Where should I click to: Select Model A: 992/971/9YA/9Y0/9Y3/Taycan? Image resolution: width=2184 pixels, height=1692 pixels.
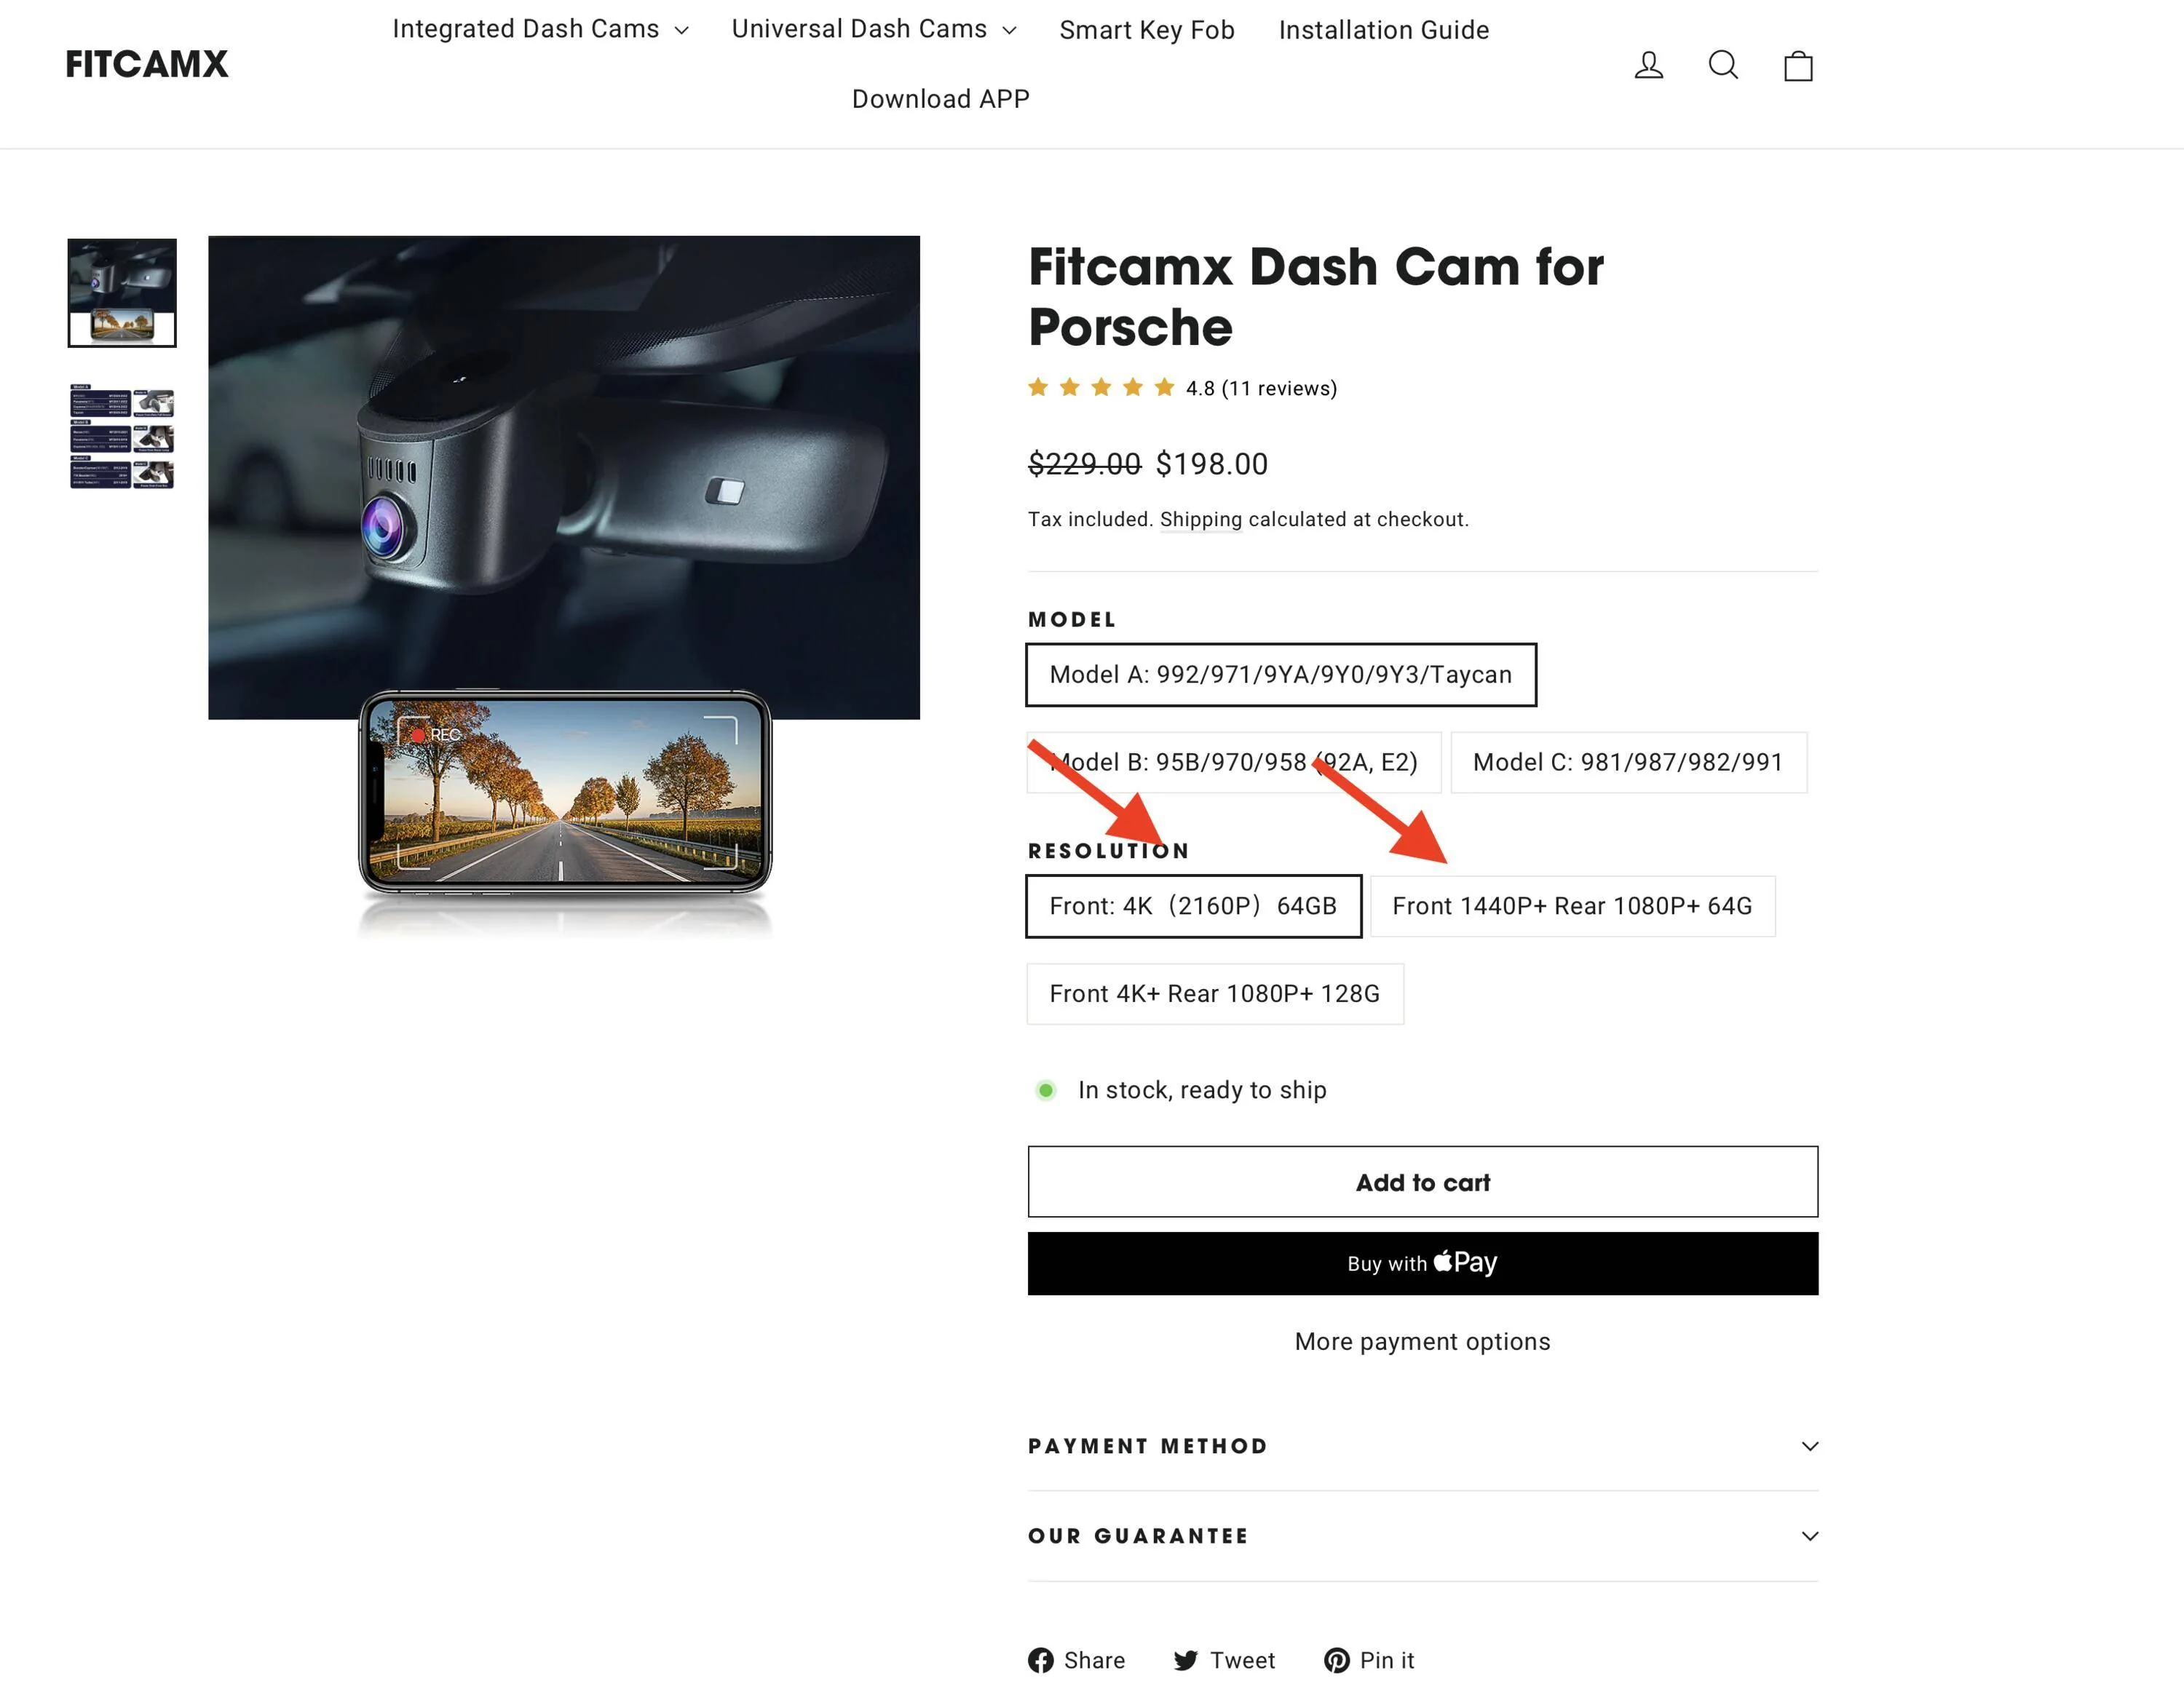1281,675
